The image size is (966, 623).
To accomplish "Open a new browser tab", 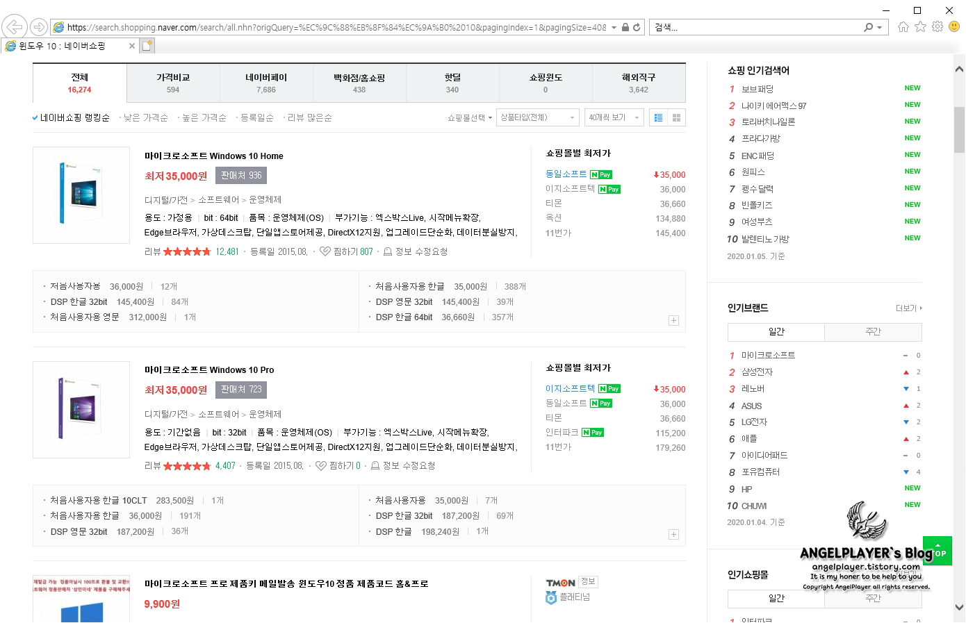I will click(147, 46).
